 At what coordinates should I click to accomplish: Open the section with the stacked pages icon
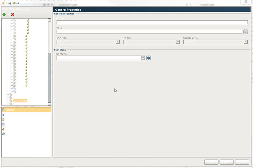tap(3, 124)
